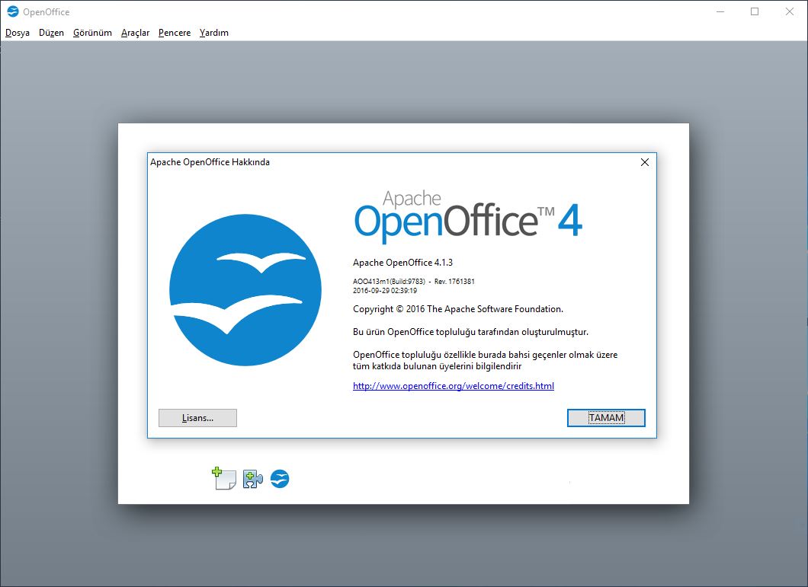Screen dimensions: 808x587
Task: Open the Araçlar menu
Action: [x=135, y=33]
